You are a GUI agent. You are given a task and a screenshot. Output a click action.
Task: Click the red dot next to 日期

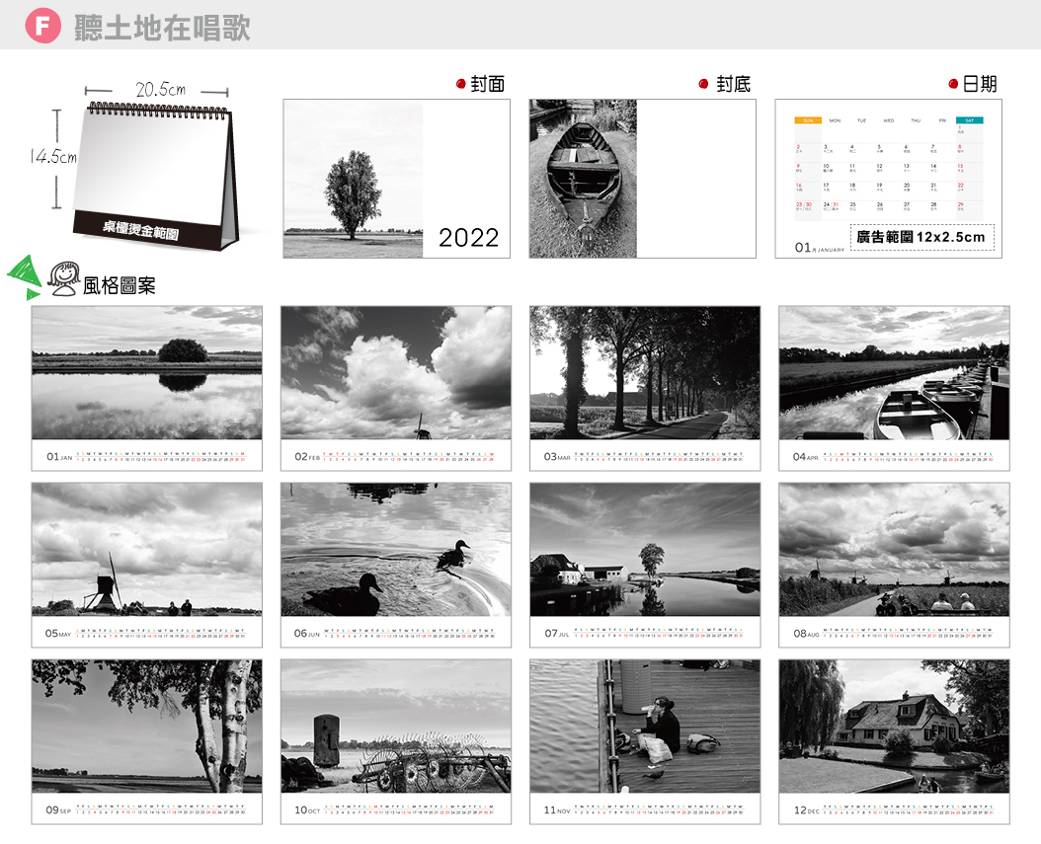(x=953, y=85)
